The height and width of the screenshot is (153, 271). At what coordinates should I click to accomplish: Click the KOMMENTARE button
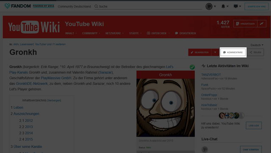[x=233, y=52]
